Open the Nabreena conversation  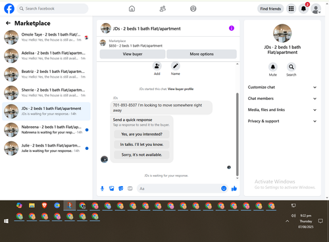tap(46, 130)
